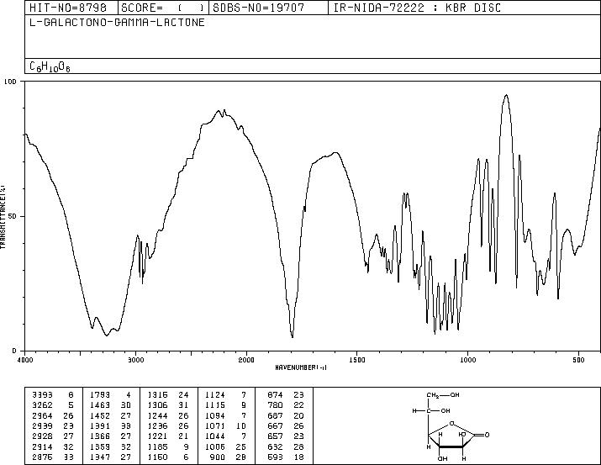The width and height of the screenshot is (601, 465).
Task: Click peak table entry 1347
Action: [100, 457]
